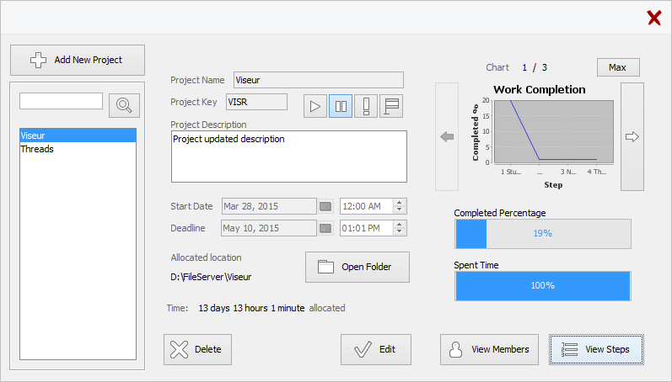Click the Completed Percentage progress bar
The width and height of the screenshot is (672, 382).
(x=542, y=233)
